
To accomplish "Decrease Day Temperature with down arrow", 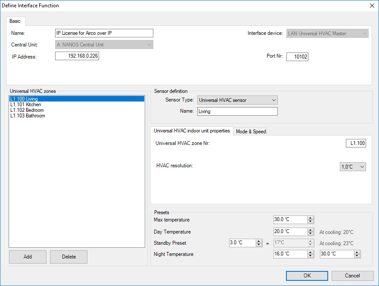I will (311, 234).
